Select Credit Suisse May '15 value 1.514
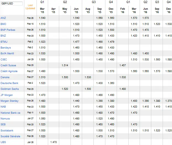This screenshot has height=145, width=172. 65,65
